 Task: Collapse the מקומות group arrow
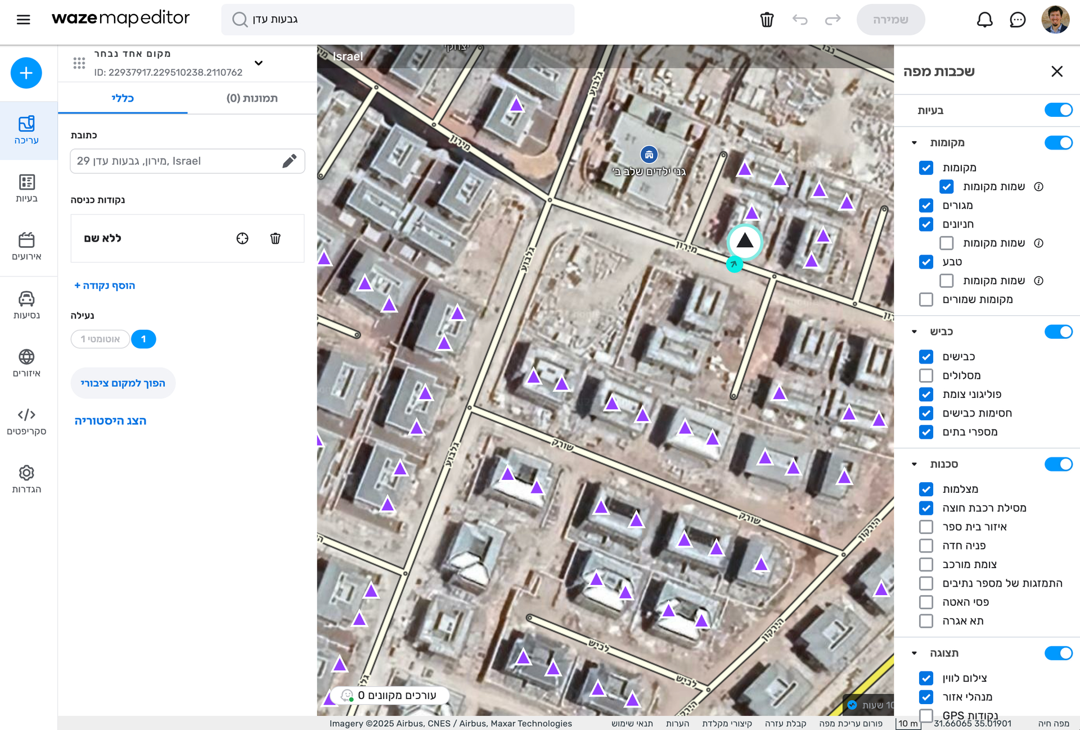pyautogui.click(x=914, y=143)
